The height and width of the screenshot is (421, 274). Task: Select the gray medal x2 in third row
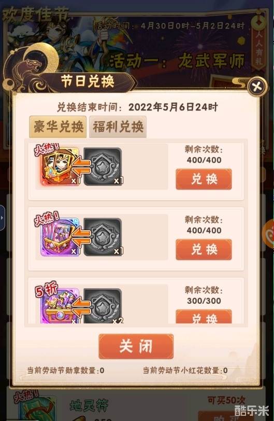103,305
